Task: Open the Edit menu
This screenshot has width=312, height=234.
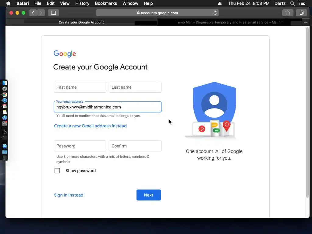Action: pyautogui.click(x=51, y=3)
